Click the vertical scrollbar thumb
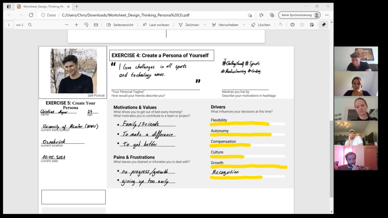 coord(332,159)
